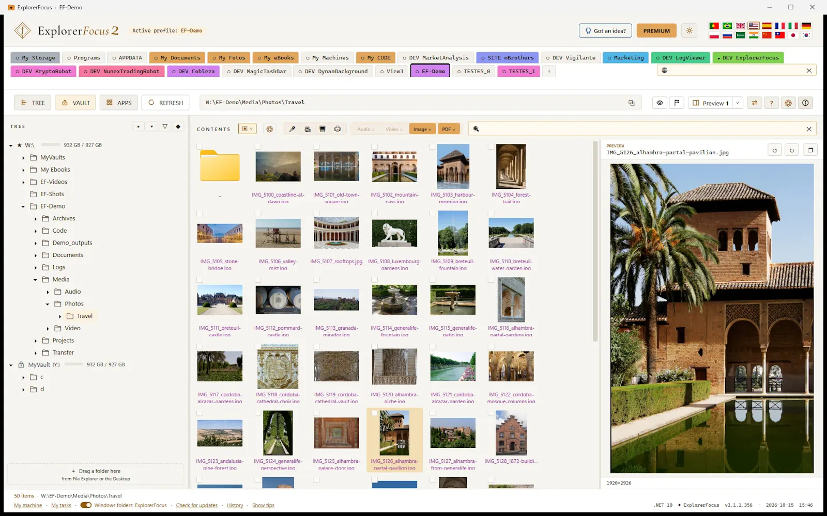Open the Marketing tab

(x=625, y=58)
